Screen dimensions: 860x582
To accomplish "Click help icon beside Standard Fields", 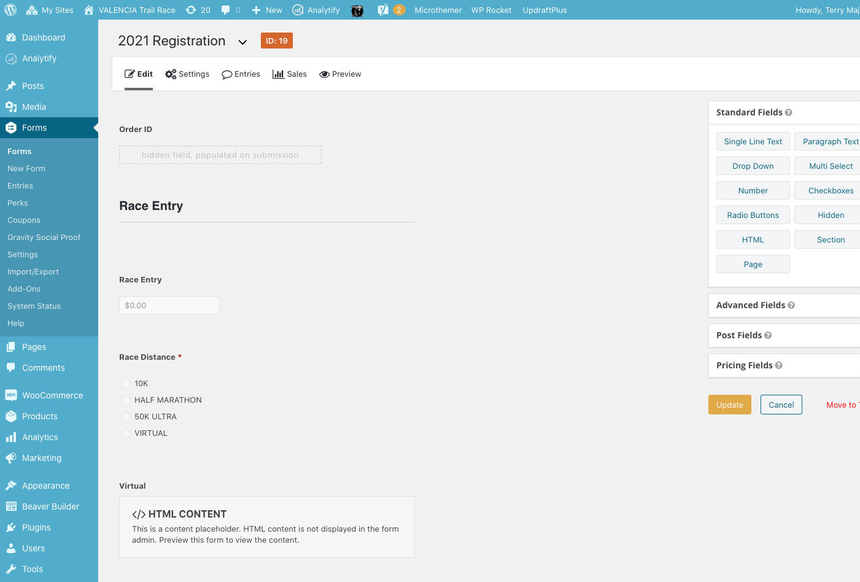I will point(789,112).
